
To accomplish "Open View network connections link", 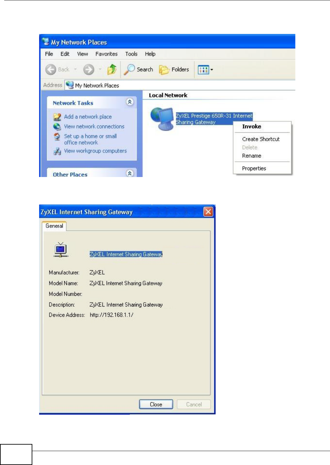I will [94, 127].
